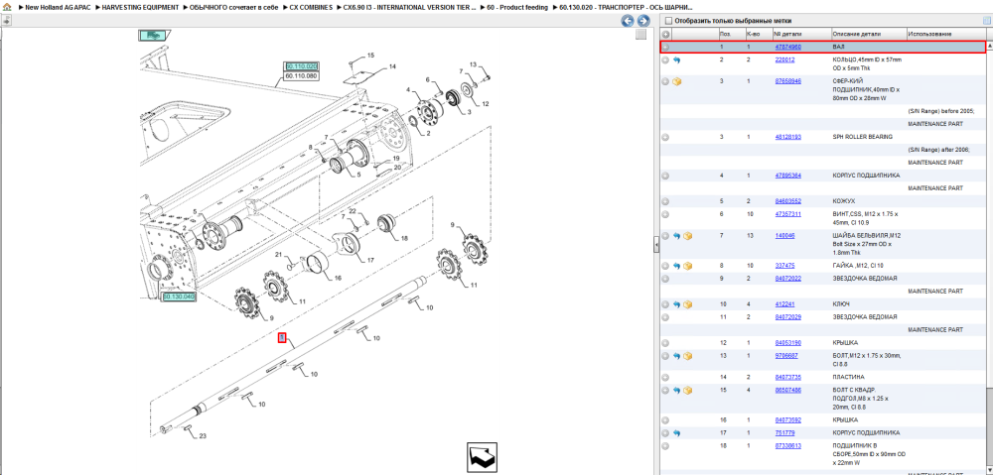
Task: Select callout number 14 on diagram
Action: coord(392,66)
